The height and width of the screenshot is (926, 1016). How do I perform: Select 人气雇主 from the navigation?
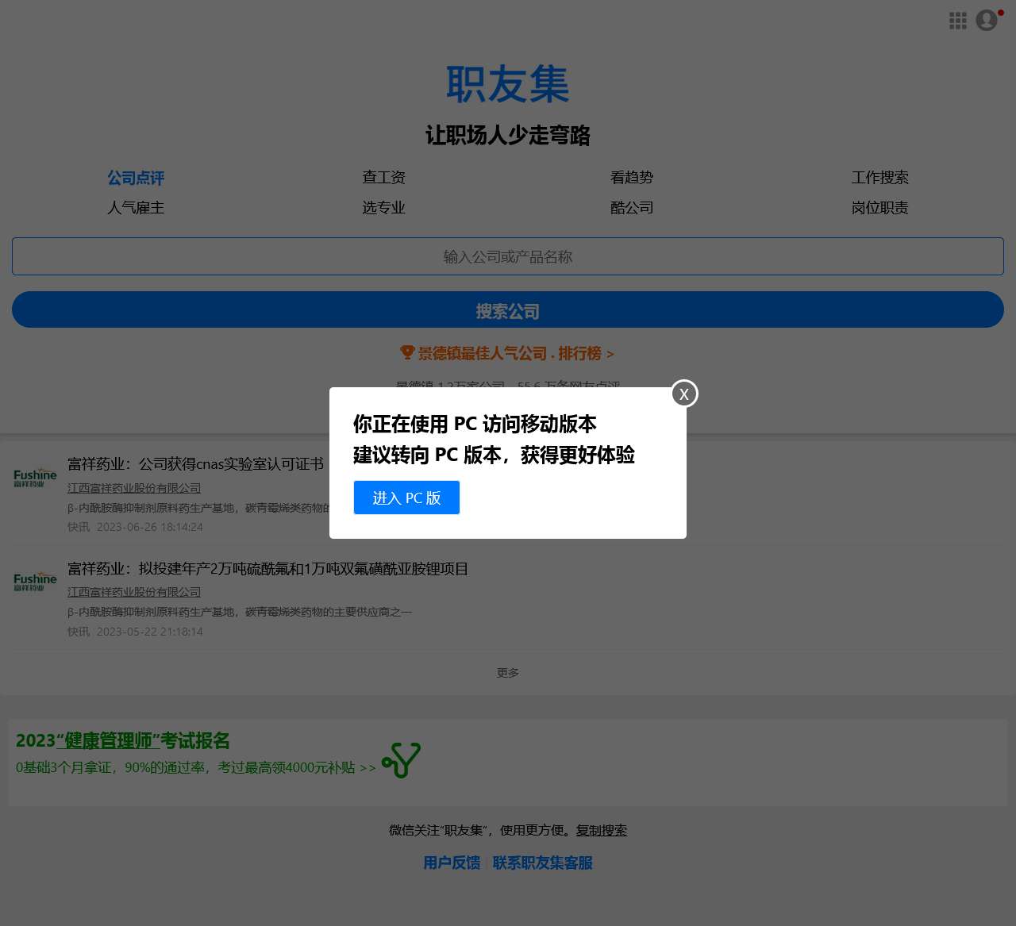(135, 208)
